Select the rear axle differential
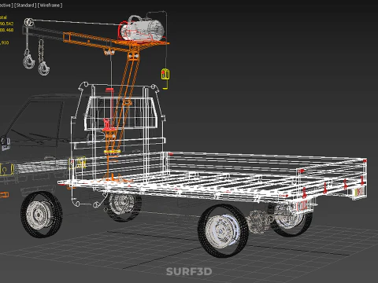The width and height of the screenshot is (378, 283). (258, 222)
